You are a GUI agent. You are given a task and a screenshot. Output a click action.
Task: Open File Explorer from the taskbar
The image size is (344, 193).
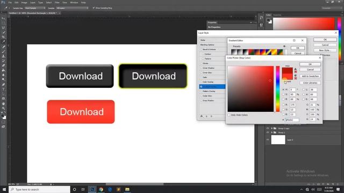pyautogui.click(x=127, y=189)
